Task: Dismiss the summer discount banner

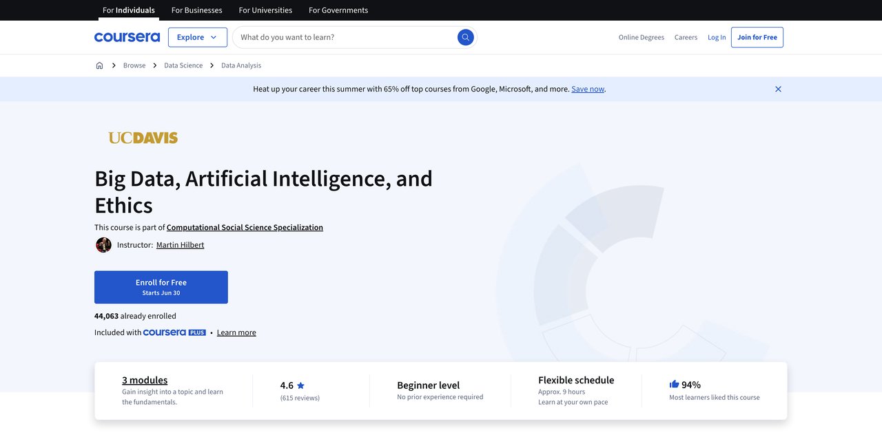Action: click(x=776, y=87)
